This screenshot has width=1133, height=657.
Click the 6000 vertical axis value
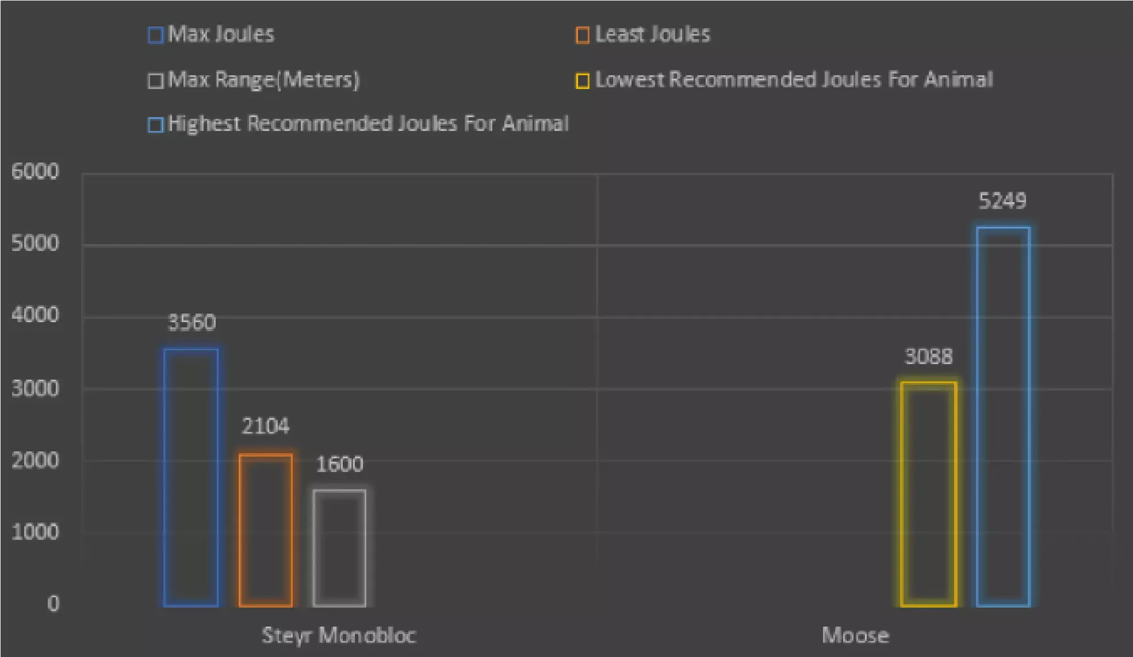pyautogui.click(x=35, y=172)
